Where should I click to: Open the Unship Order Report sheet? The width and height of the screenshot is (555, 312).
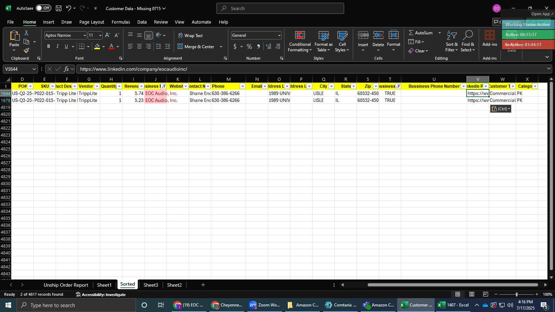click(66, 285)
